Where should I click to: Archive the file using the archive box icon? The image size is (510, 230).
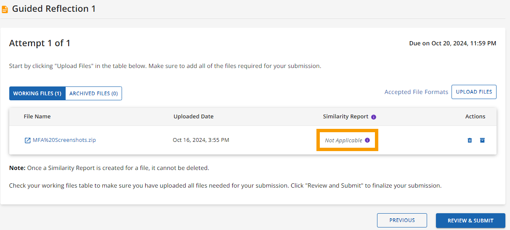[482, 140]
